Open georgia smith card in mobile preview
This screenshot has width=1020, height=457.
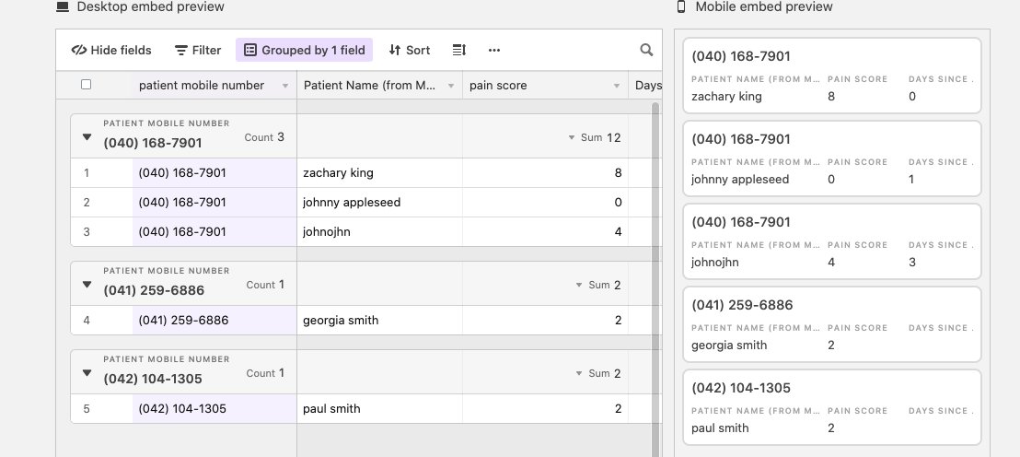[x=832, y=324]
